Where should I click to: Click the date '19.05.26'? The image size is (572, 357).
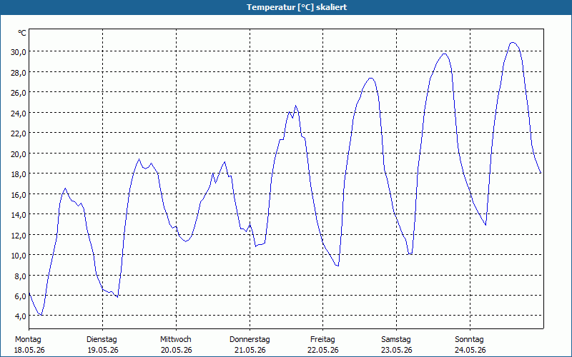(x=103, y=350)
